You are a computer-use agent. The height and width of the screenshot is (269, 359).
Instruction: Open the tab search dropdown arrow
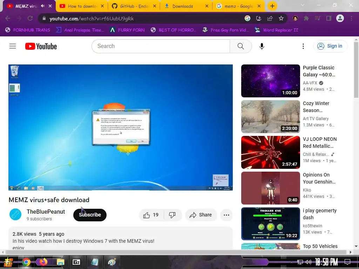tap(303, 5)
